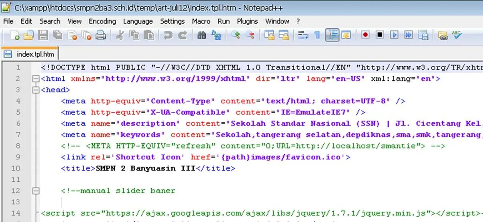Image resolution: width=483 pixels, height=222 pixels.
Task: Undo the last edit with the Undo arrow
Action: pyautogui.click(x=168, y=35)
